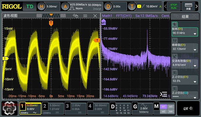Viewport: 201px width, 117px height.
Task: Close the waveform view window
Action: (95, 16)
